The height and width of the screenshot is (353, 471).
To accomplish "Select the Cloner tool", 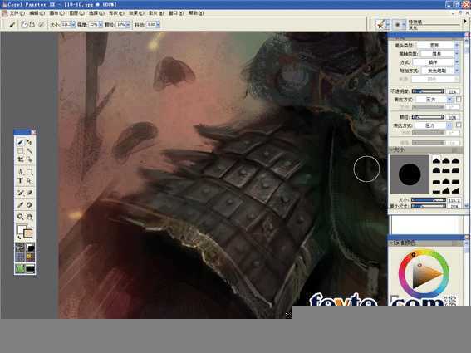I will (21, 193).
